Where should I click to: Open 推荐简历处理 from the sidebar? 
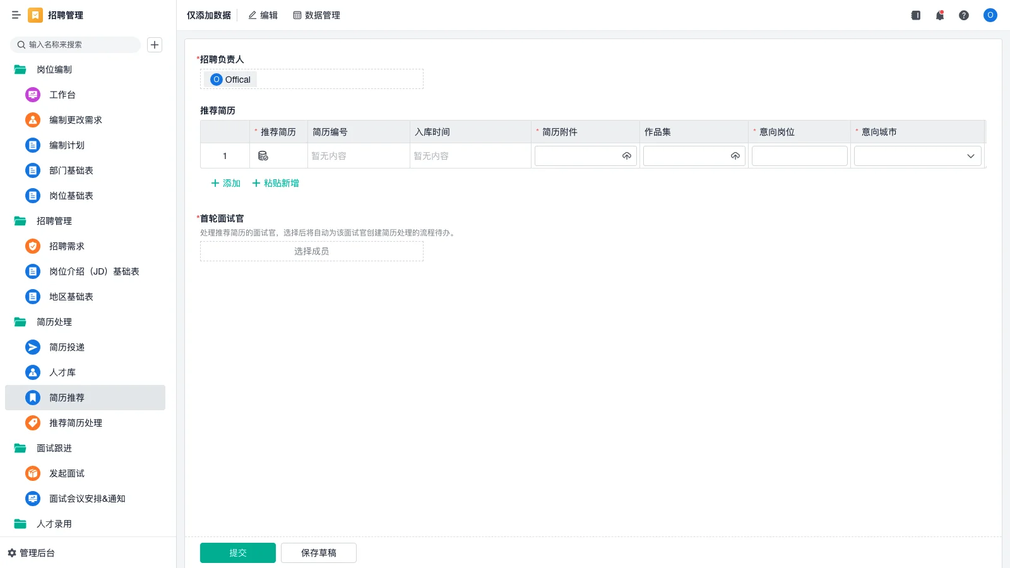77,423
